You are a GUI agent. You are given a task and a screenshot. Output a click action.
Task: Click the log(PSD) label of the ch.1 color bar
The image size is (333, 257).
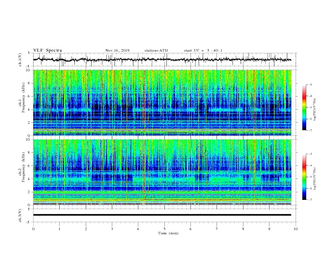(x=314, y=110)
